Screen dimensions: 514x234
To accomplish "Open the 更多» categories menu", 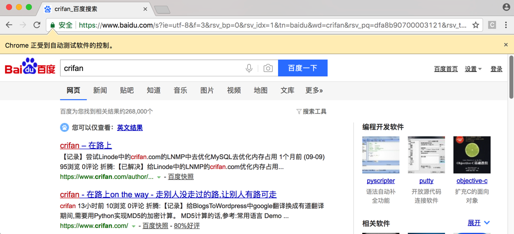I will pos(314,90).
